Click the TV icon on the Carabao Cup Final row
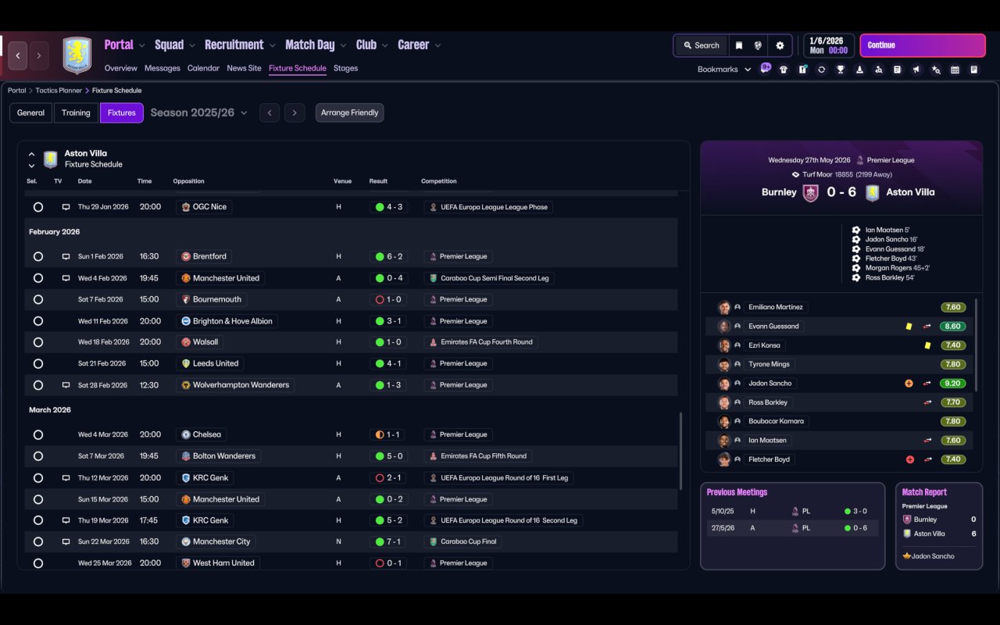Screen dimensions: 1000x625 (66, 541)
